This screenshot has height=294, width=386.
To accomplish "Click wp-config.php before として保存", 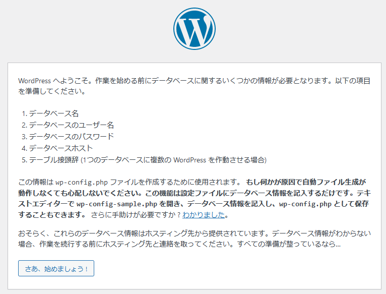I will [x=305, y=204].
